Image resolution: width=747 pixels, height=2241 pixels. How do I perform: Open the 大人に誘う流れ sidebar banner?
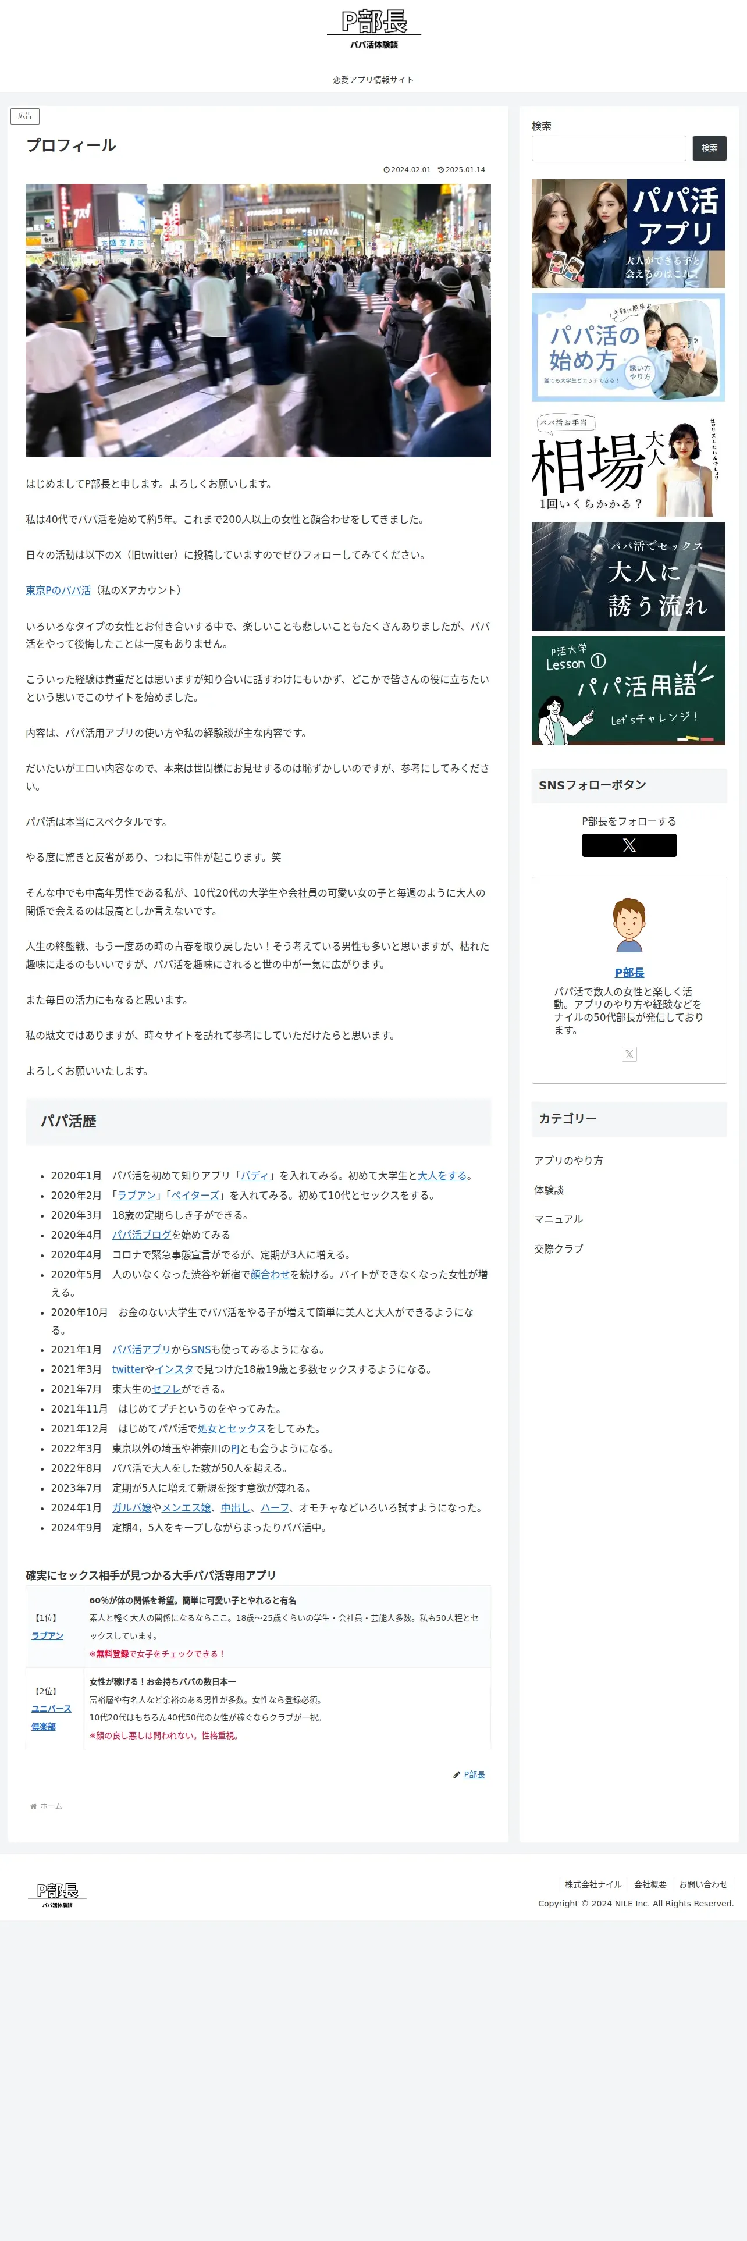coord(628,576)
